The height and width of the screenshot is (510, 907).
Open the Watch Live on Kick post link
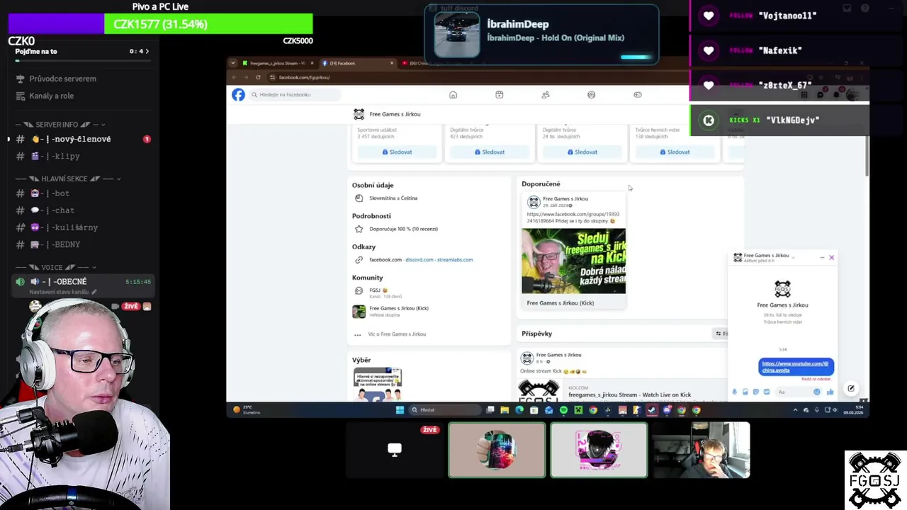point(629,395)
